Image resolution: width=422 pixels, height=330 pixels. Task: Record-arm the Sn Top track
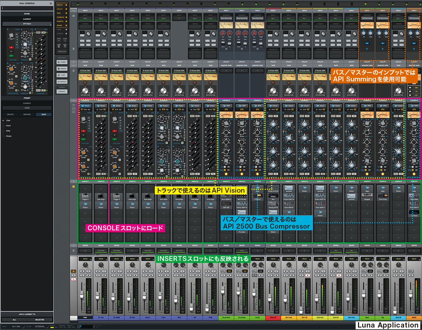point(98,271)
